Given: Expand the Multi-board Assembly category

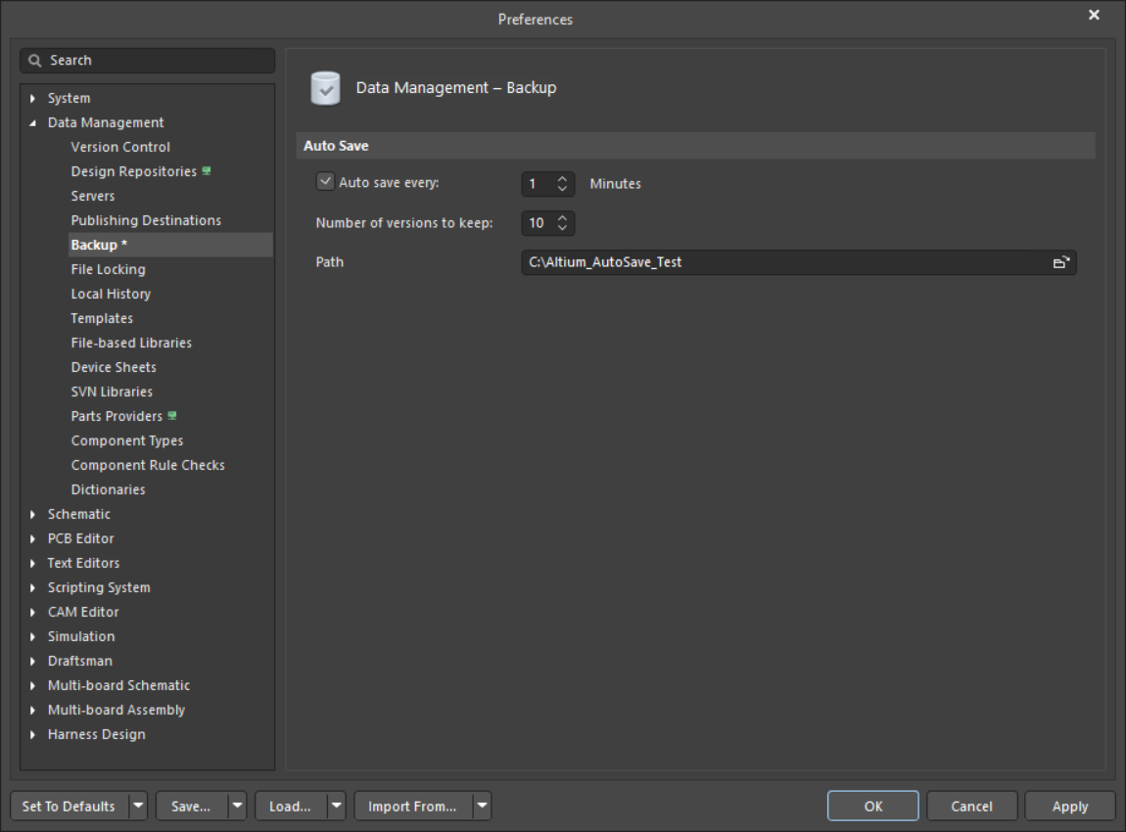Looking at the screenshot, I should pos(33,710).
